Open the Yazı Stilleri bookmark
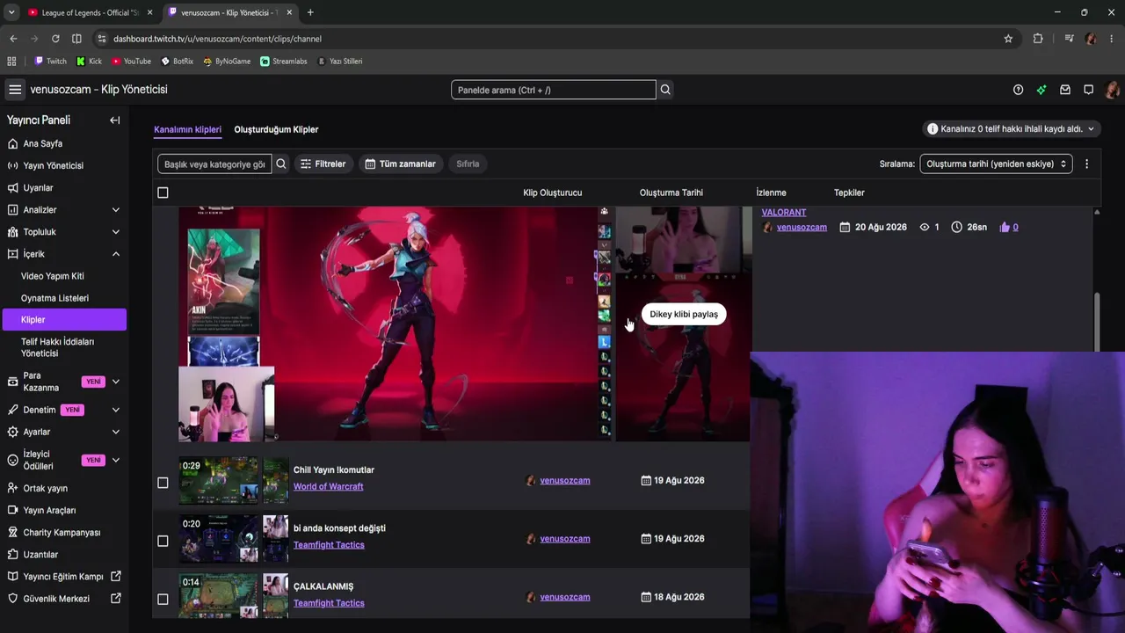This screenshot has height=633, width=1125. coord(339,62)
